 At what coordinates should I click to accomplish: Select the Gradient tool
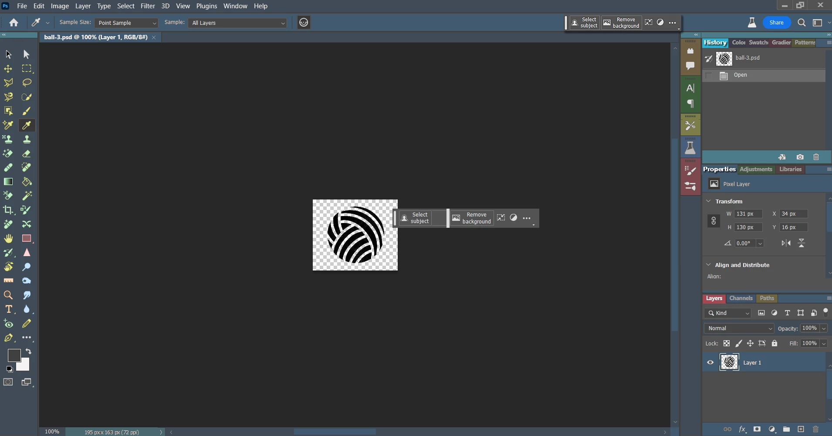pyautogui.click(x=8, y=182)
